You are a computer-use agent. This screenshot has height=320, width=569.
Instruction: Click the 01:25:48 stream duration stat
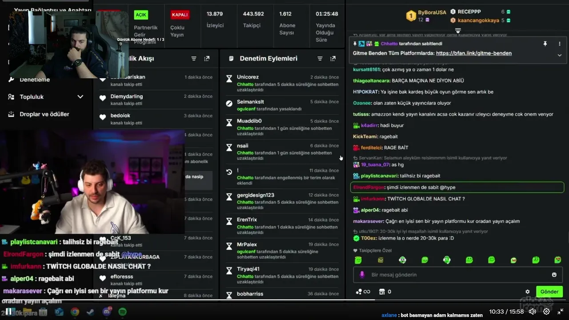tap(327, 26)
